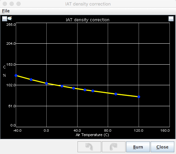
Task: Click the 40.0 X-axis value
Action: [x=77, y=130]
